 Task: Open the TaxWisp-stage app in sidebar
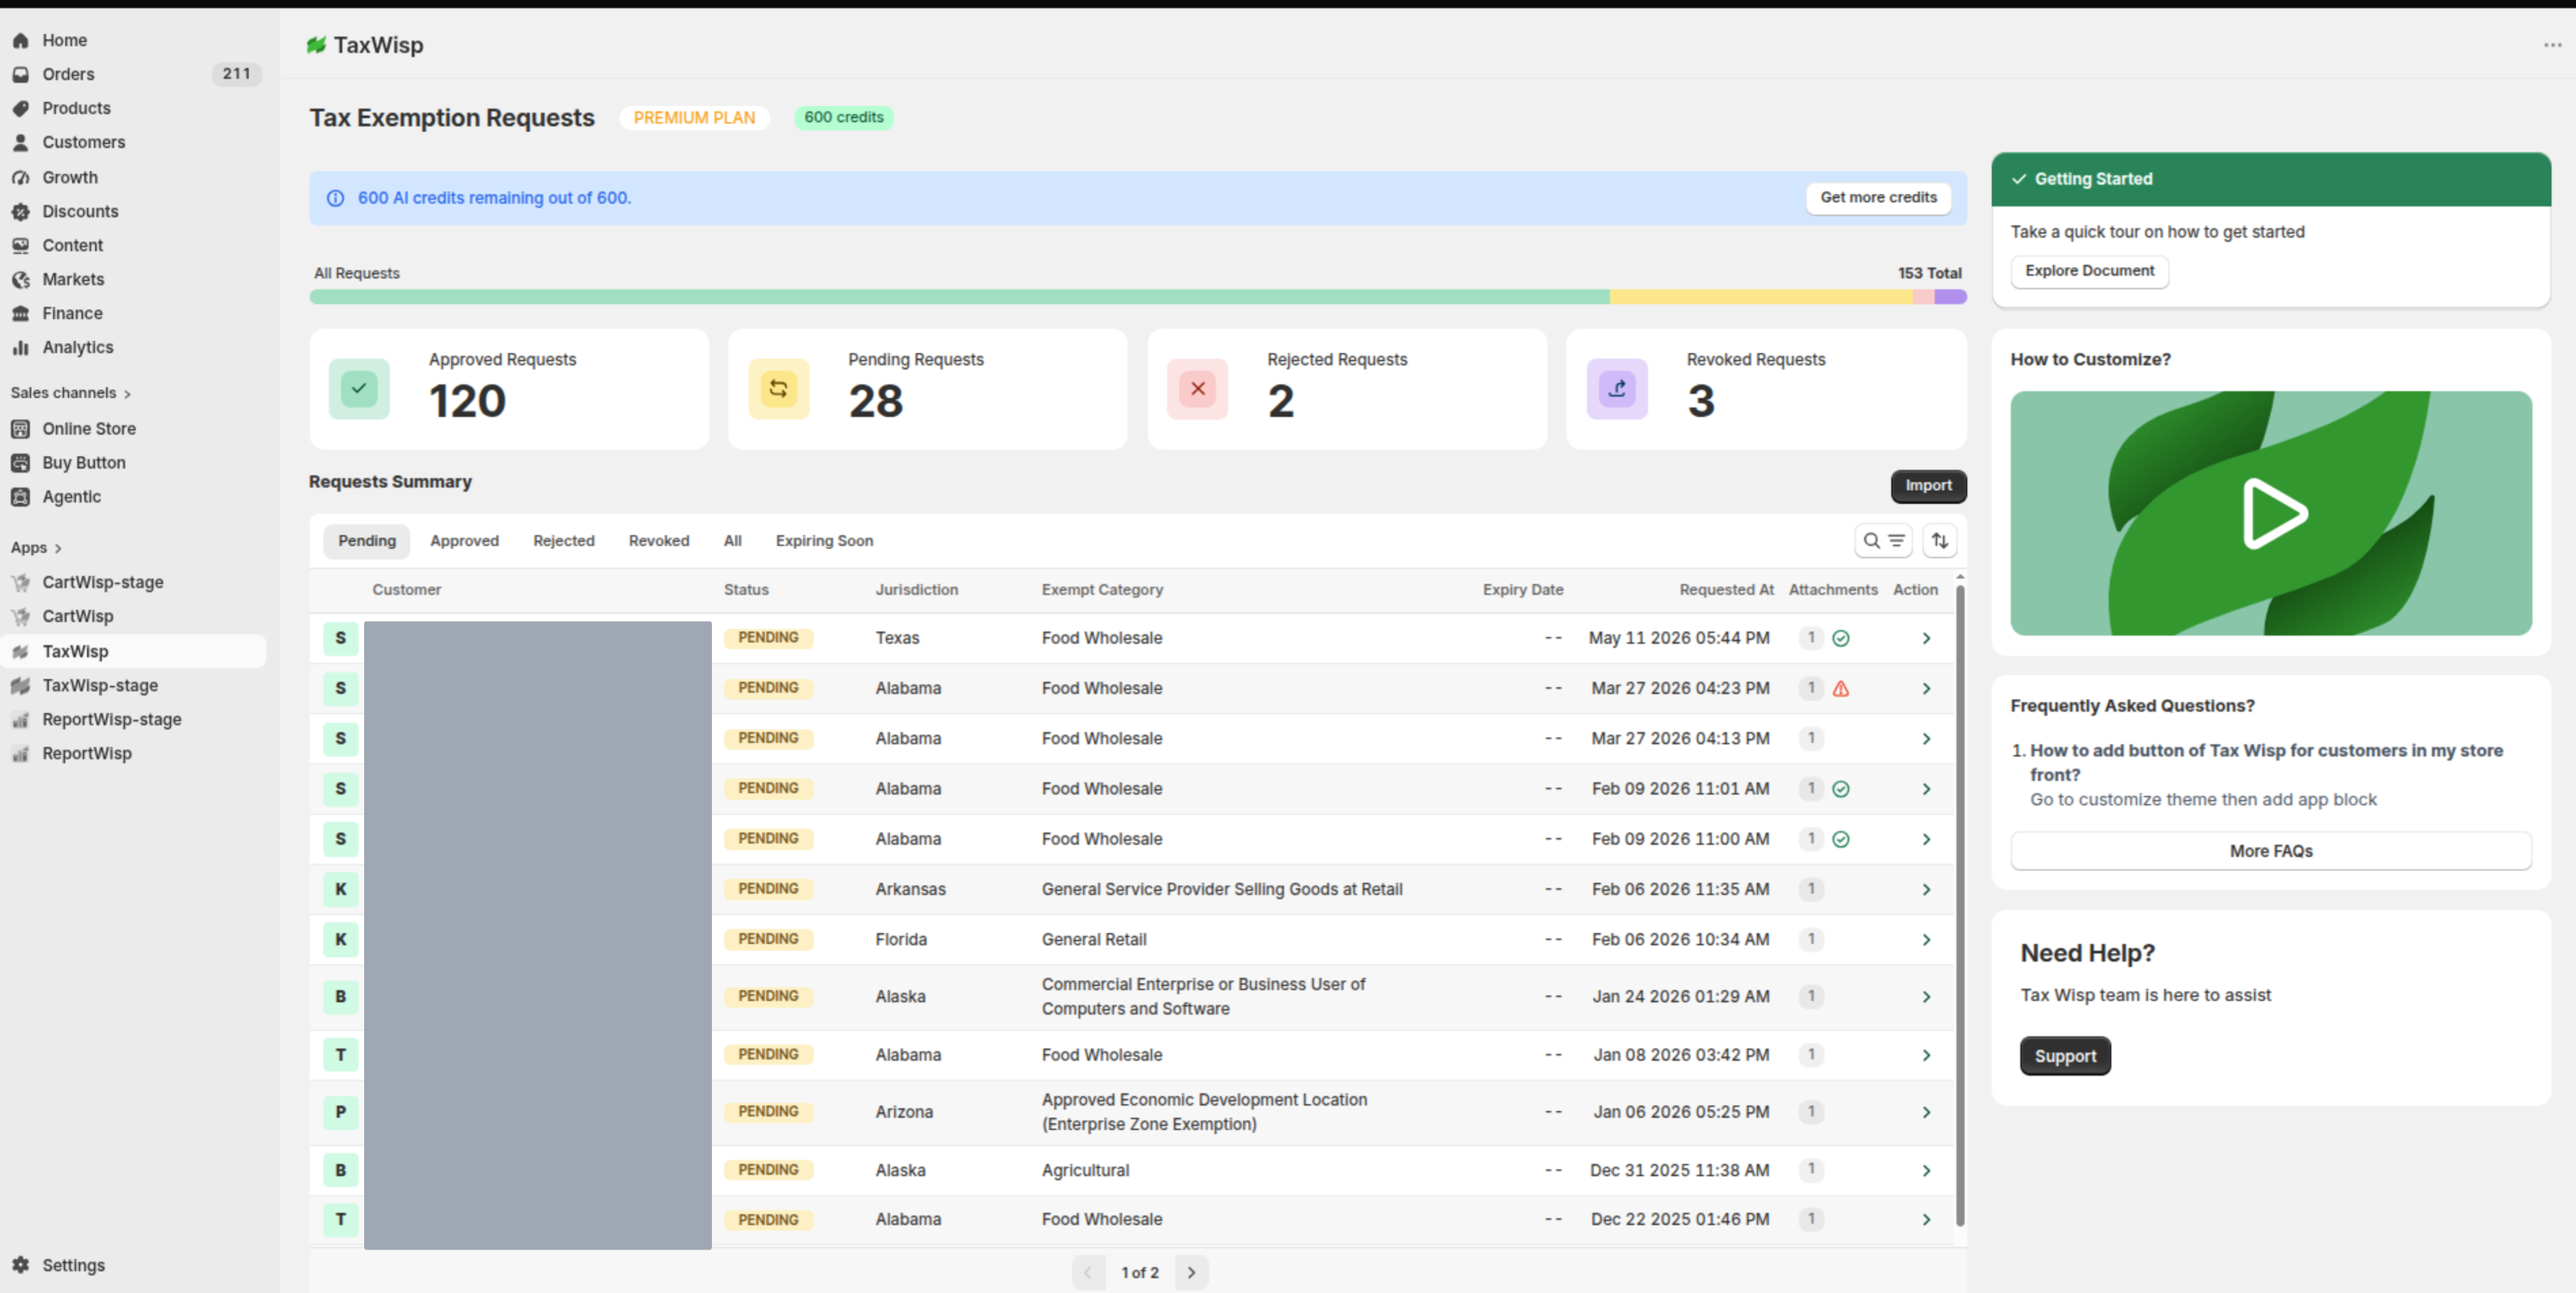(x=100, y=686)
